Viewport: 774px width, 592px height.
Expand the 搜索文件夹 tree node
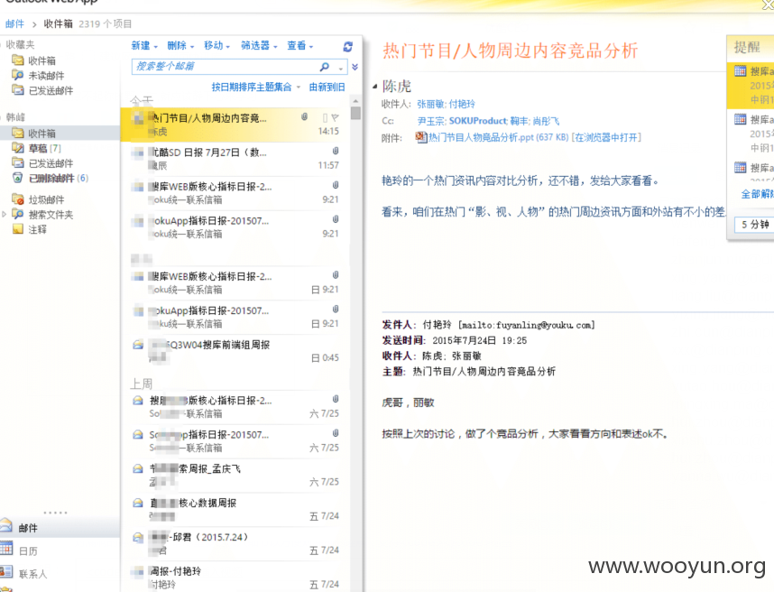click(5, 214)
